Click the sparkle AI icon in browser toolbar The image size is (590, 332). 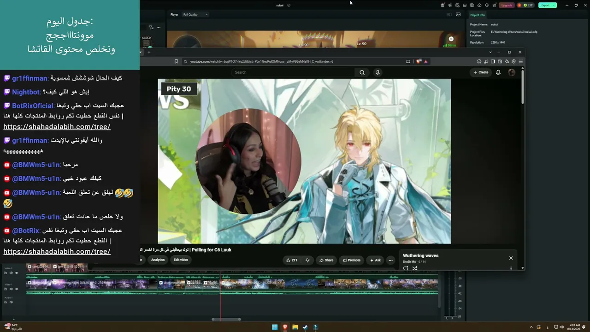507,61
